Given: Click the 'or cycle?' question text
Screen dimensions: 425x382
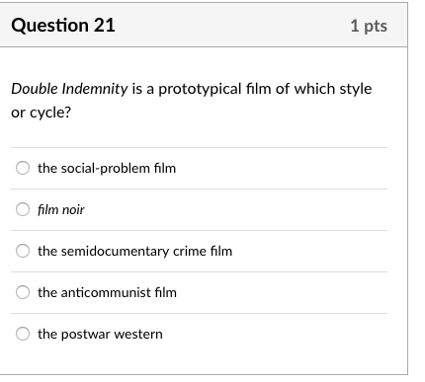Looking at the screenshot, I should coord(41,113).
